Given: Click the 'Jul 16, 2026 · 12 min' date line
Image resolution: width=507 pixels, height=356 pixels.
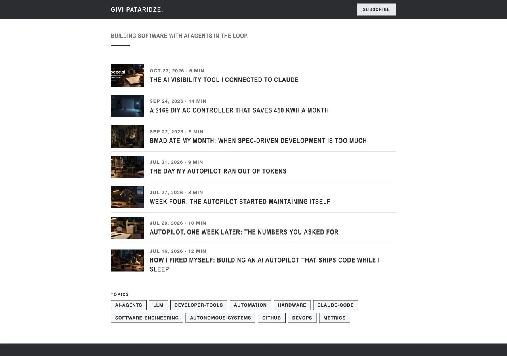Looking at the screenshot, I should [178, 251].
